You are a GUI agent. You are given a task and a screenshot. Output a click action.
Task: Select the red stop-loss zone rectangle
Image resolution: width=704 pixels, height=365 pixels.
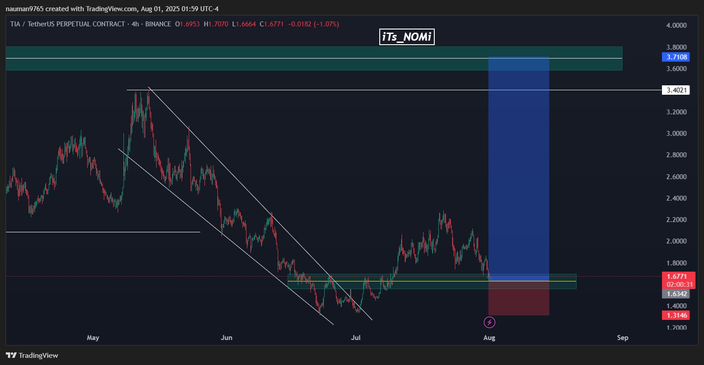pos(518,298)
